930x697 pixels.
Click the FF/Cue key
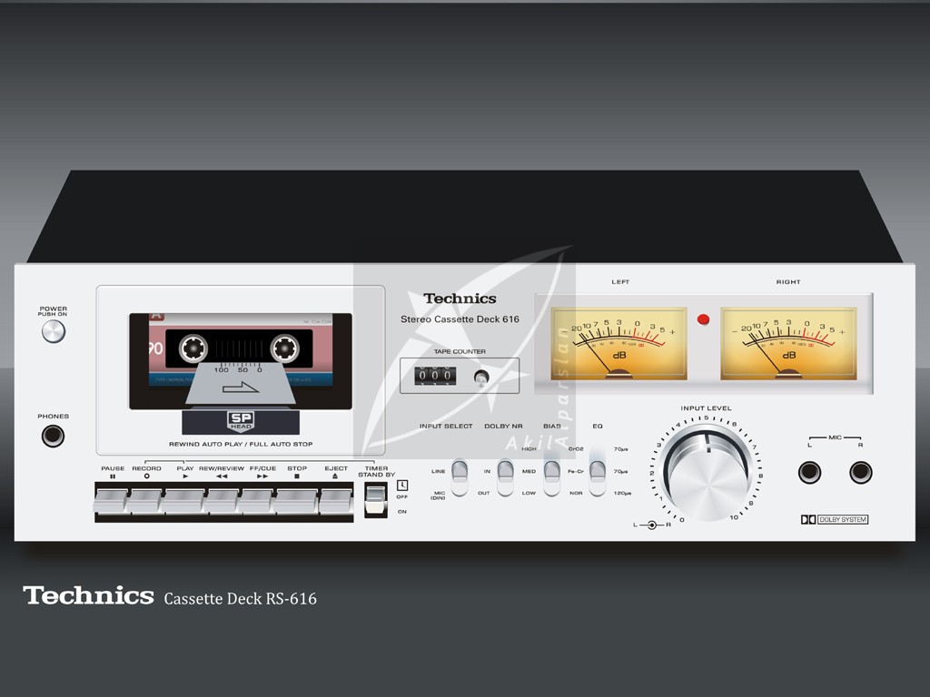255,500
